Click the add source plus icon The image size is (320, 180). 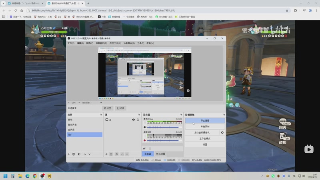tap(106, 154)
